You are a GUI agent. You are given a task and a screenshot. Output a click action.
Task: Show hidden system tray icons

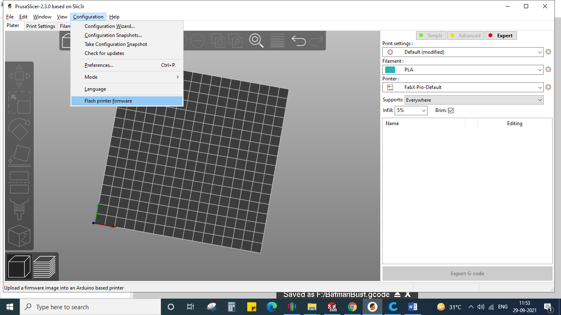pyautogui.click(x=471, y=307)
